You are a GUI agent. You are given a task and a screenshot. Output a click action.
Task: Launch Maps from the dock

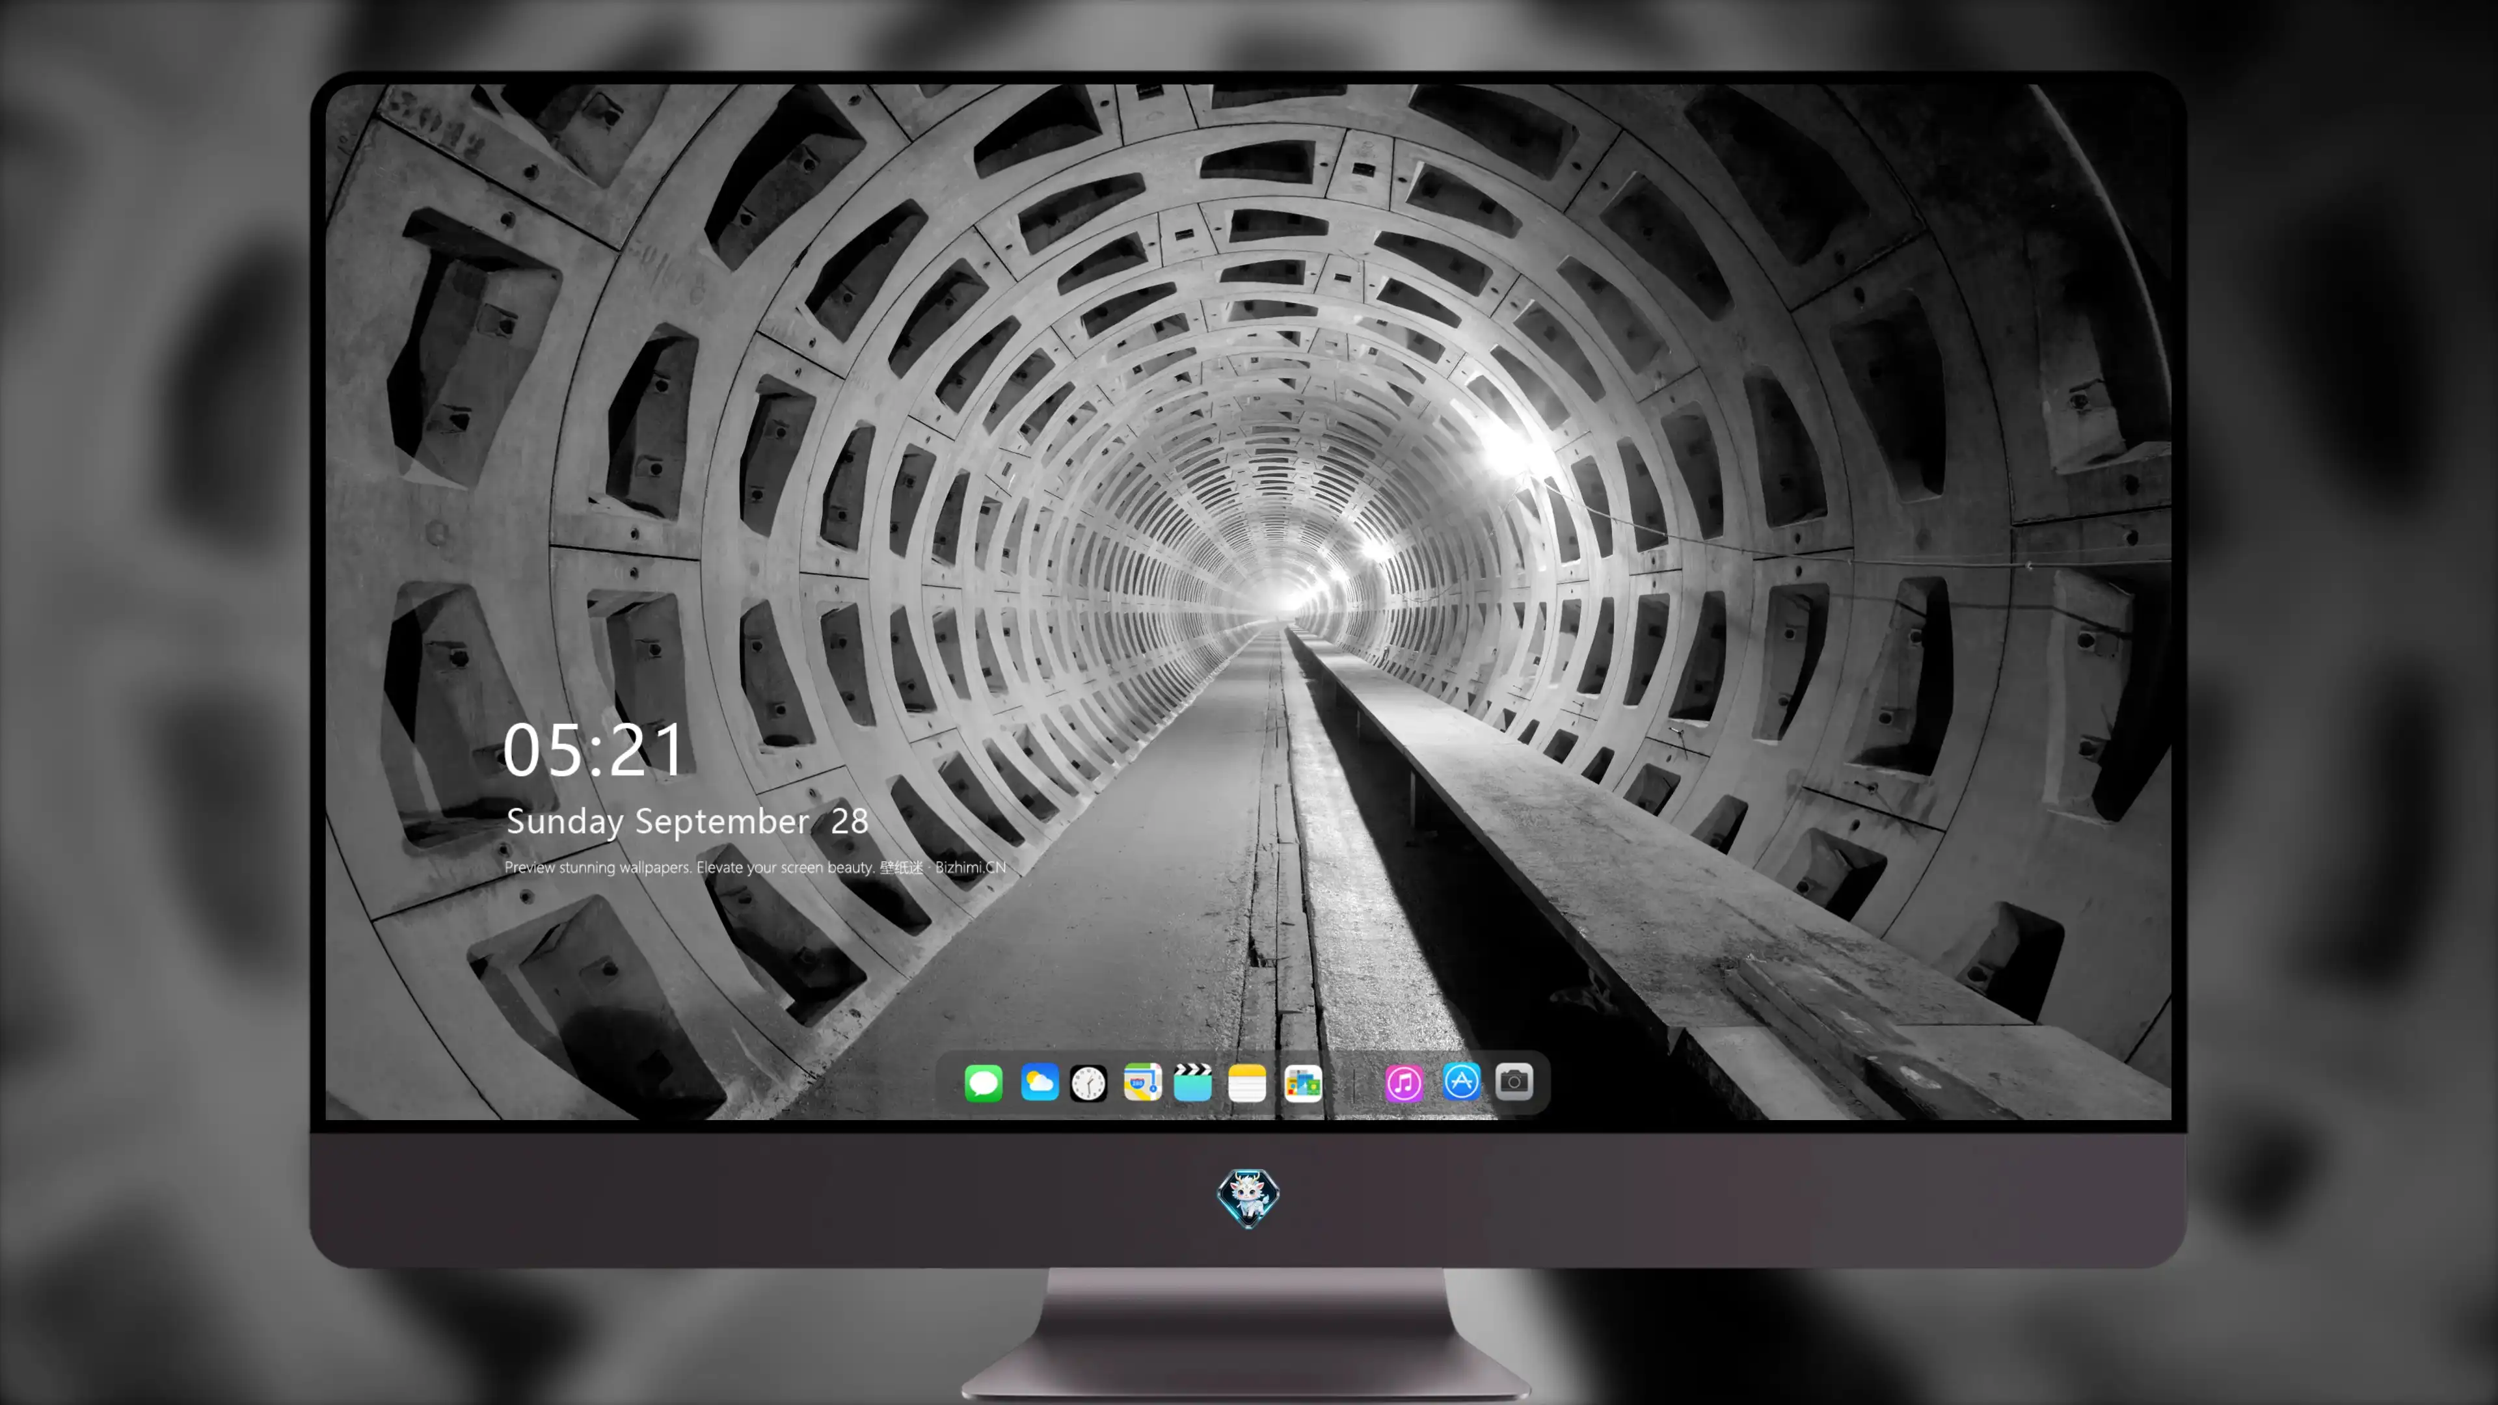[1142, 1082]
